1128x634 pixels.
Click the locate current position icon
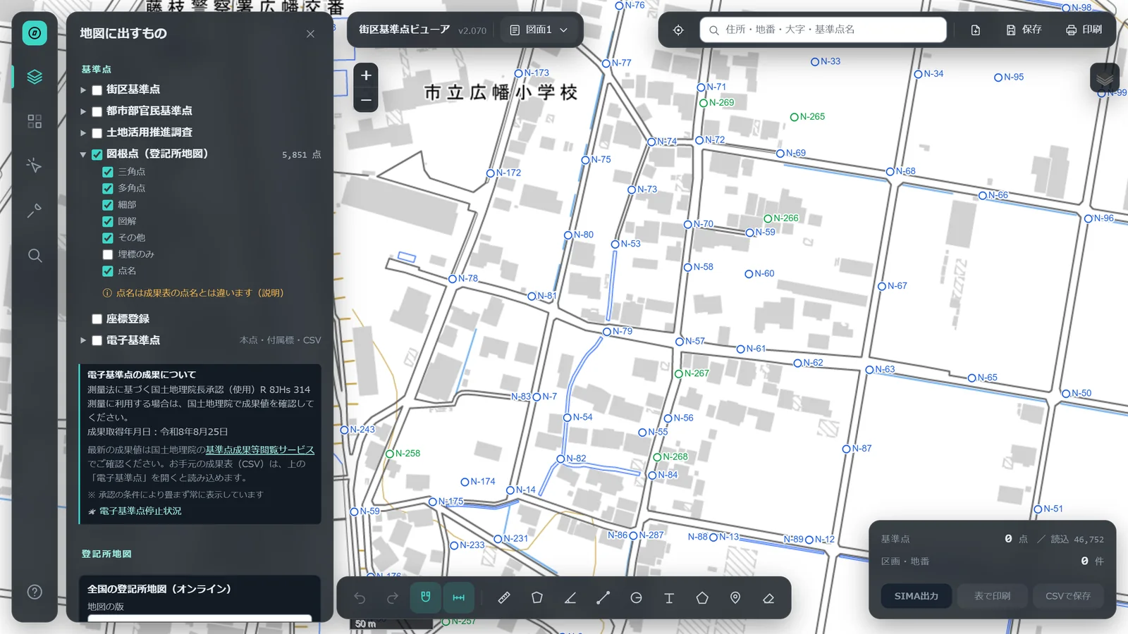[x=678, y=30]
